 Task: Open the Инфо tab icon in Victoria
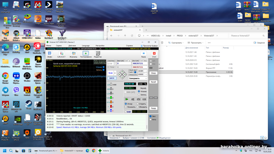pos(50,53)
